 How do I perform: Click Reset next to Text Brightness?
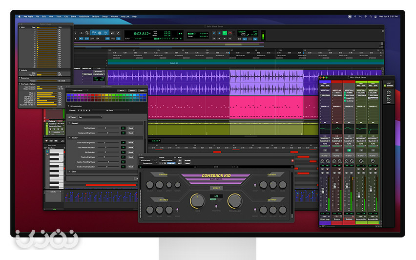(130, 128)
